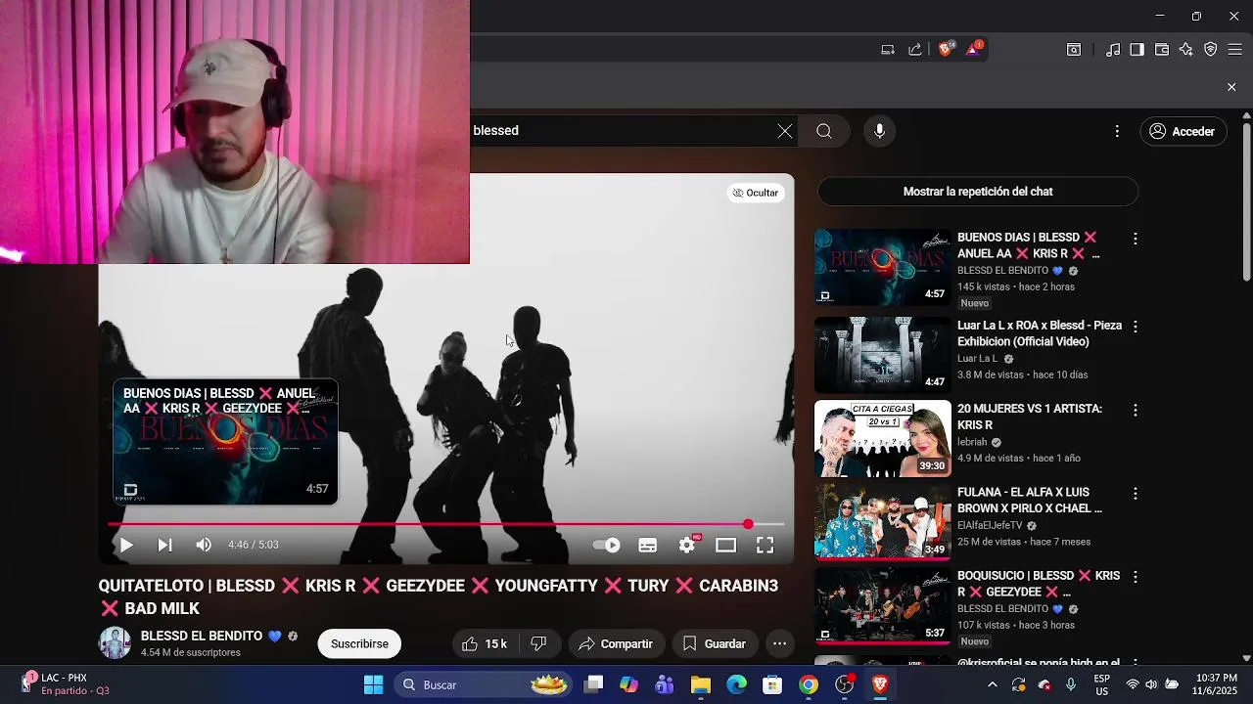This screenshot has height=704, width=1253.
Task: Open the browser hamburger menu
Action: point(1235,50)
